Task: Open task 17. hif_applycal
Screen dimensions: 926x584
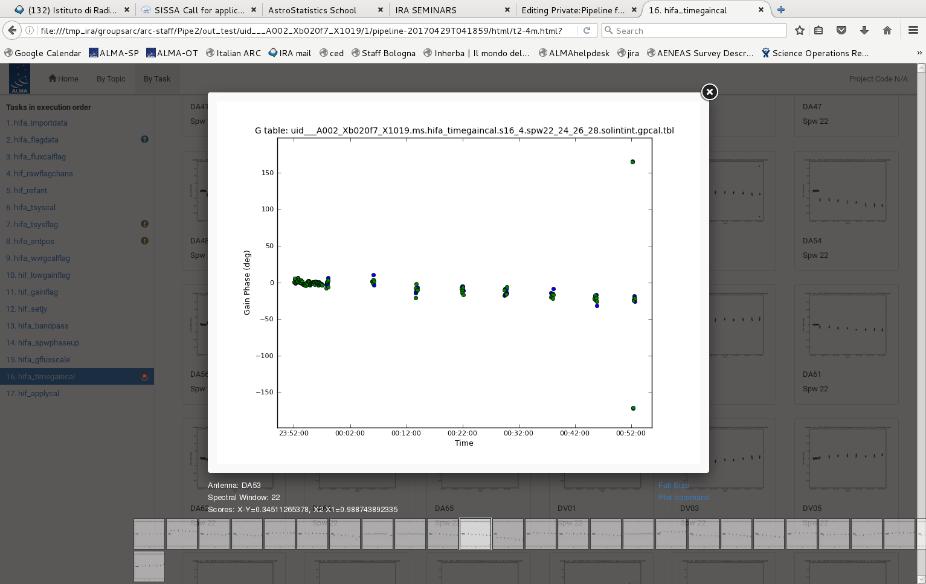Action: [x=33, y=393]
